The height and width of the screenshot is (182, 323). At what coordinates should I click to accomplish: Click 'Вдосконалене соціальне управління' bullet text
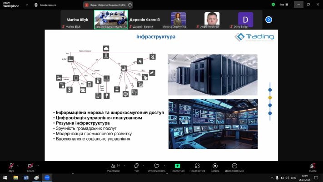point(93,139)
